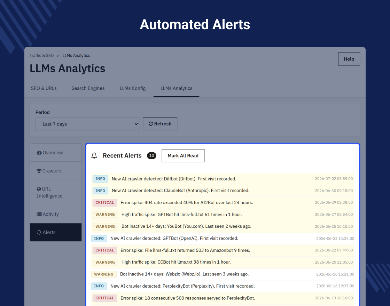
Task: Click the URL Intelligence globe icon
Action: click(x=39, y=189)
